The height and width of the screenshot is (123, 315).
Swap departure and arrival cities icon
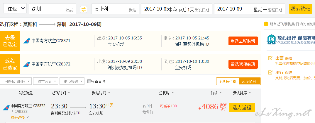[x=84, y=9]
